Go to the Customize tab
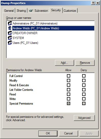This screenshot has width=101, height=139. pyautogui.click(x=70, y=11)
